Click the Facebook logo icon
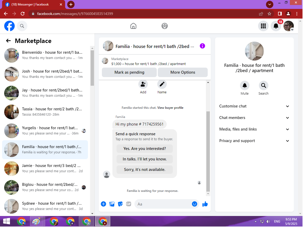The height and width of the screenshot is (227, 303). tap(9, 26)
